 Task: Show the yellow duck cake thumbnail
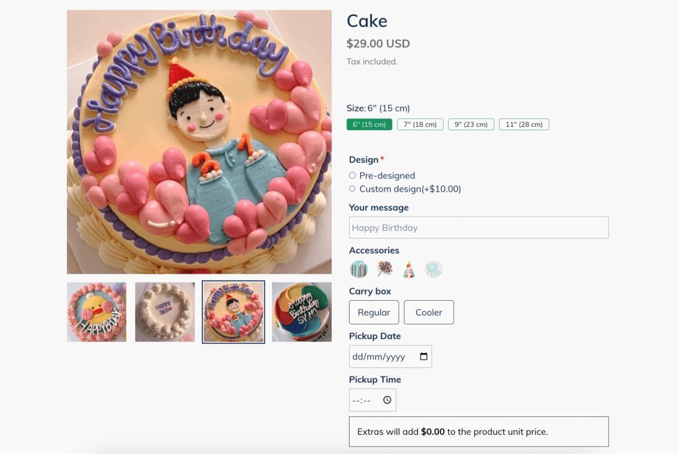[97, 312]
